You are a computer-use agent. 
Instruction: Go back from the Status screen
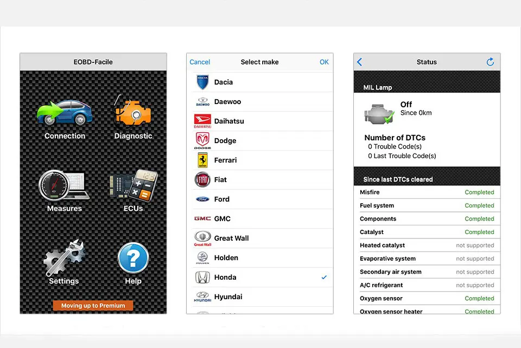click(359, 62)
